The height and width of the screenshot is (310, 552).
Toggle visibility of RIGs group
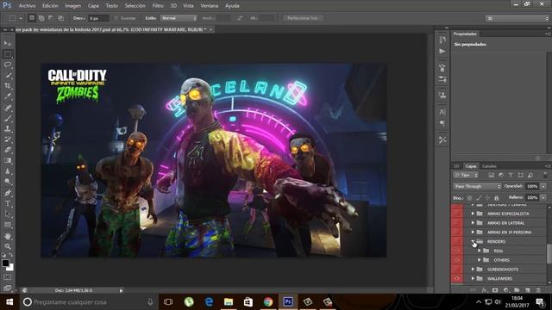coord(457,251)
